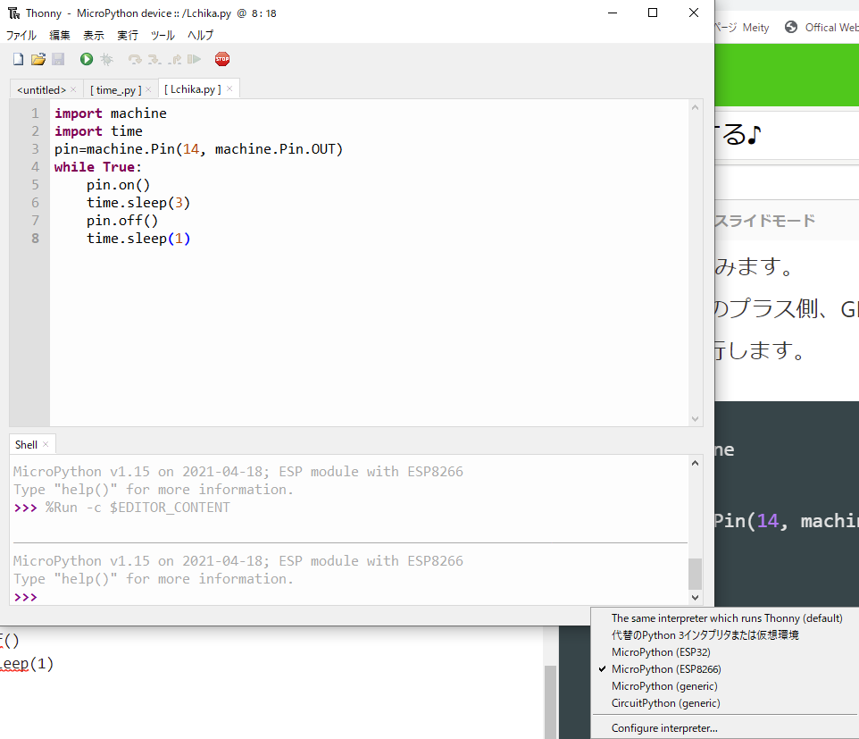The width and height of the screenshot is (859, 739).
Task: Click 'time.sleep(1)' on line 8
Action: pos(138,239)
